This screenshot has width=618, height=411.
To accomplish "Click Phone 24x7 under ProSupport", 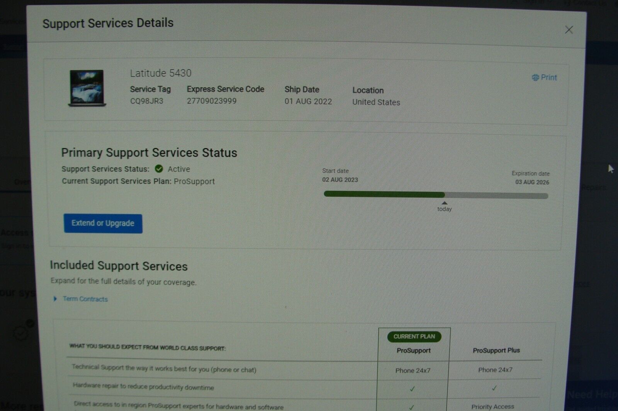I will (413, 371).
